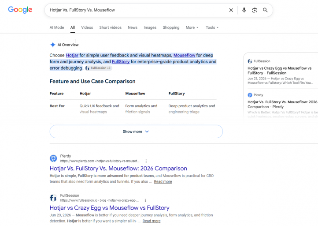The image size is (318, 226).
Task: Switch to Images tab
Action: 150,27
